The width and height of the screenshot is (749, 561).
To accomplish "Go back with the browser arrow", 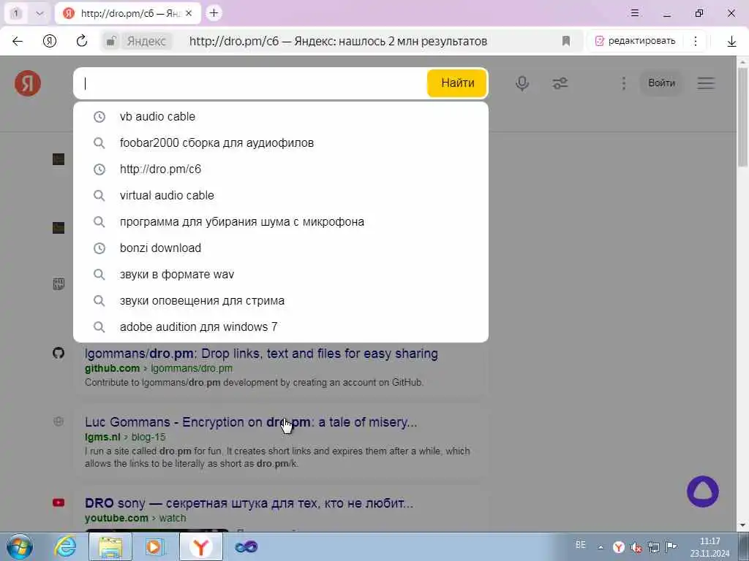I will click(x=18, y=42).
